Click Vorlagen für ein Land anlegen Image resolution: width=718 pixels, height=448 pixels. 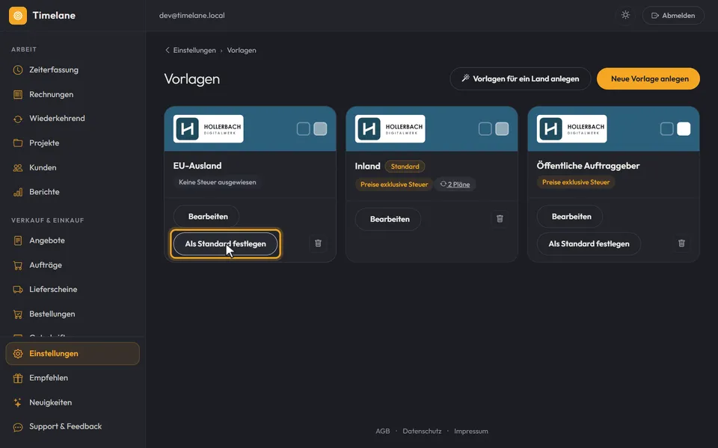point(521,78)
